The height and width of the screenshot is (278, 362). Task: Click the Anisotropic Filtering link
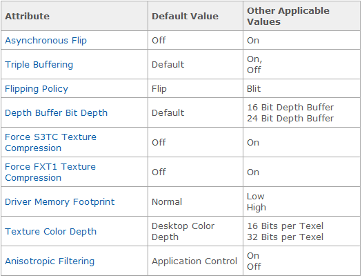pyautogui.click(x=50, y=261)
